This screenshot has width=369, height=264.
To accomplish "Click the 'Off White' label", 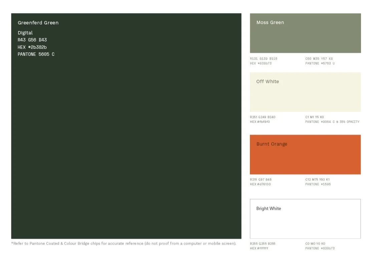I will tap(268, 81).
